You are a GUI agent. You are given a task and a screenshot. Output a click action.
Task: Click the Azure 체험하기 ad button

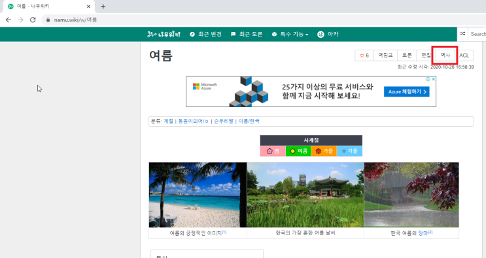[407, 91]
